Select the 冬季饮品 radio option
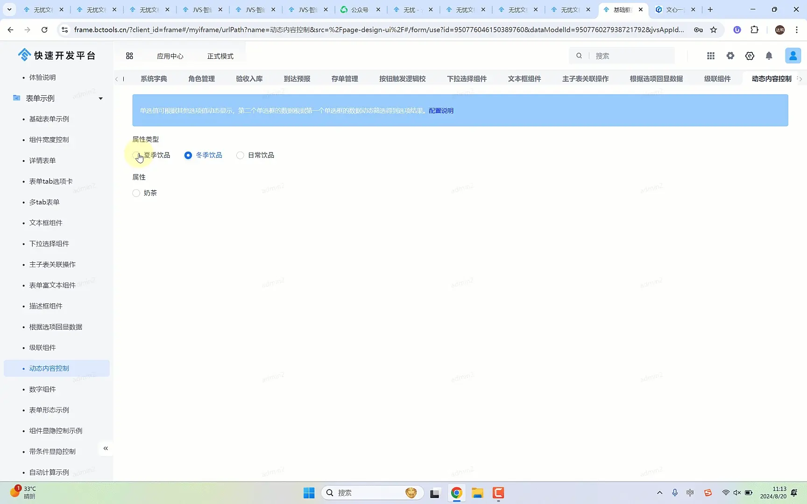 click(203, 155)
